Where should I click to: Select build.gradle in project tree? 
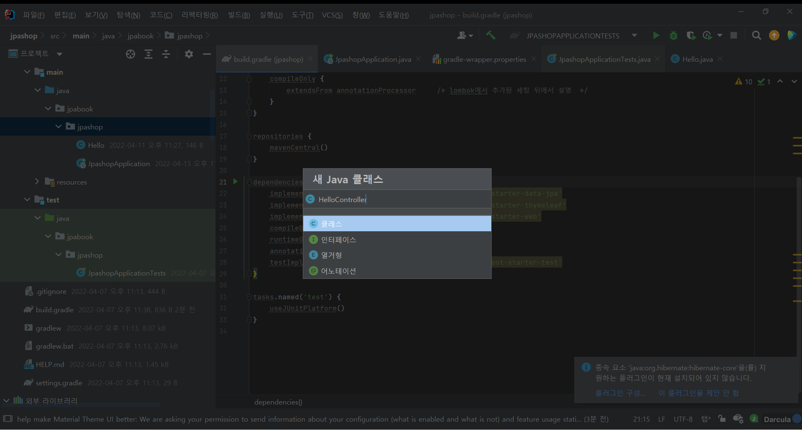(55, 310)
